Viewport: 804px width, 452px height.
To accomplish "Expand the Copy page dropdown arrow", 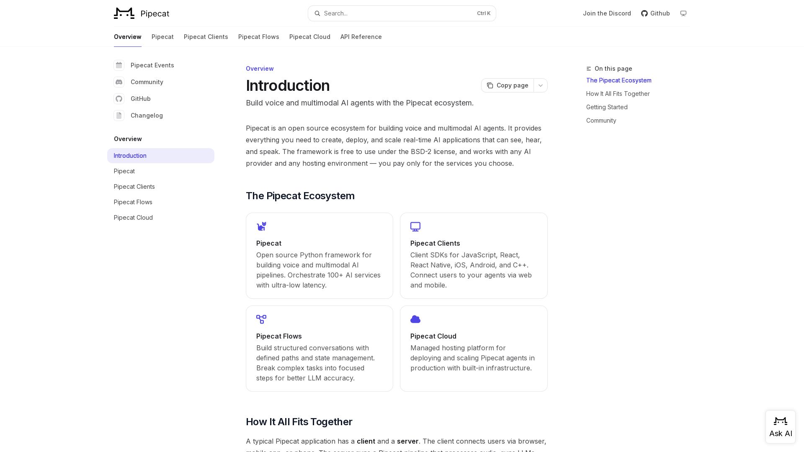I will tap(541, 85).
